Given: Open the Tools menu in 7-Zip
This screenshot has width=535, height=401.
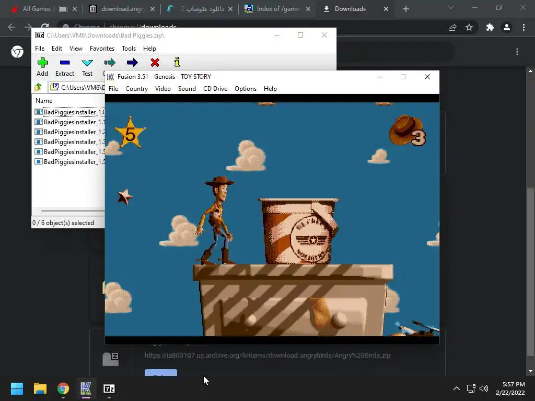Looking at the screenshot, I should (129, 49).
